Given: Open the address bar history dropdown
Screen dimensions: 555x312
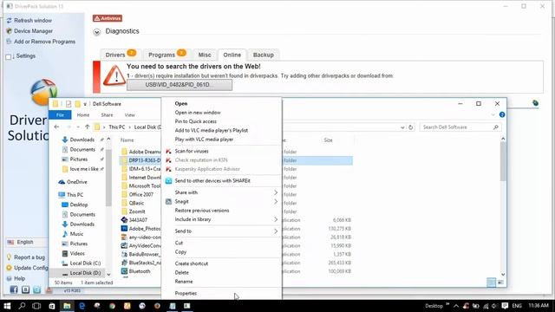Looking at the screenshot, I should point(402,127).
